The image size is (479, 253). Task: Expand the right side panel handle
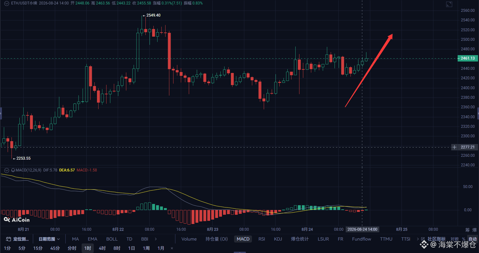pyautogui.click(x=478, y=113)
